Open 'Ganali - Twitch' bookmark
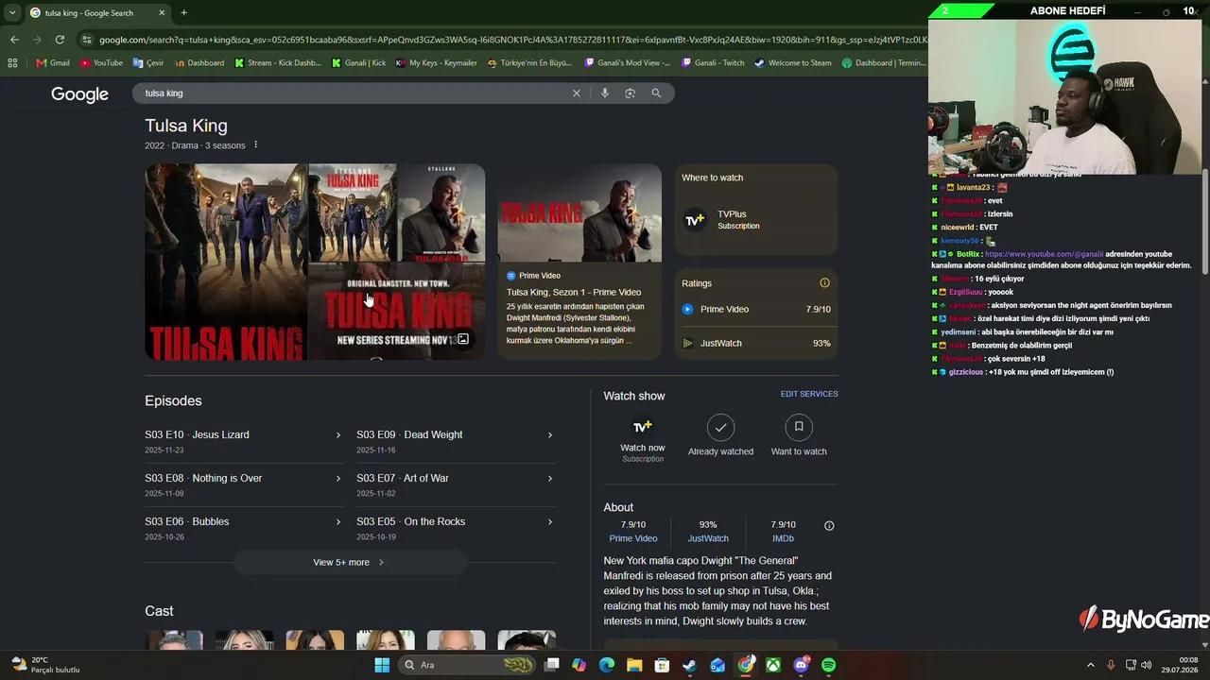 pyautogui.click(x=713, y=63)
